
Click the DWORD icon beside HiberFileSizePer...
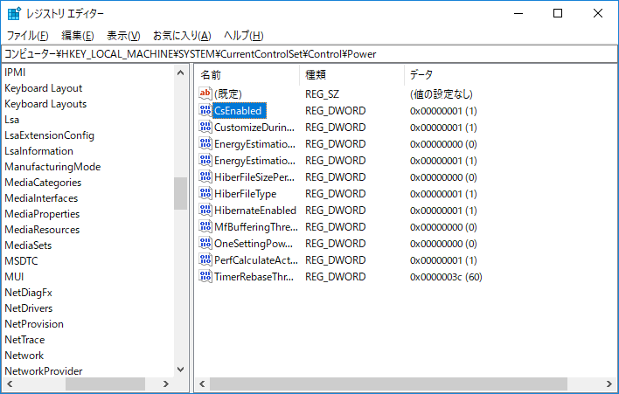[205, 177]
